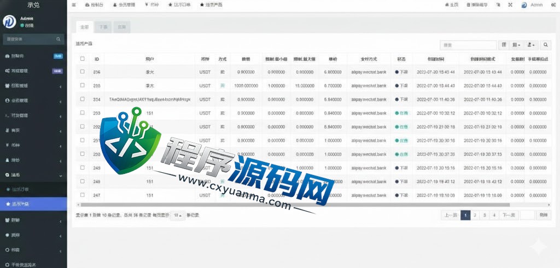560x268 pixels.
Task: Click the table toolbar search magnifier button
Action: 546,45
